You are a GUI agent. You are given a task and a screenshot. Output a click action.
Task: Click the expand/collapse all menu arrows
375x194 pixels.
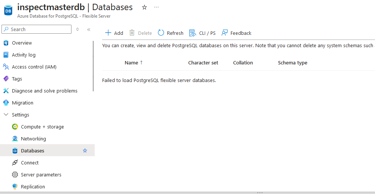[77, 29]
